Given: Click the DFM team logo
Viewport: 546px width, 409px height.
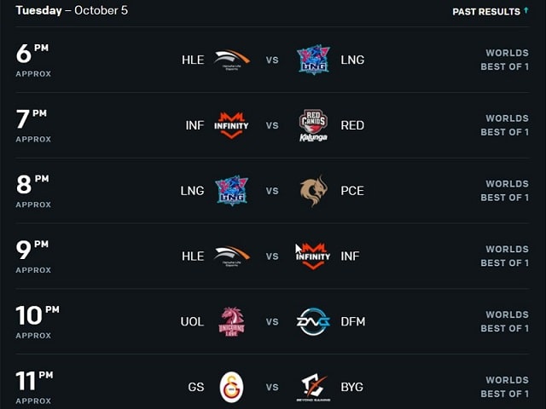Looking at the screenshot, I should point(313,321).
